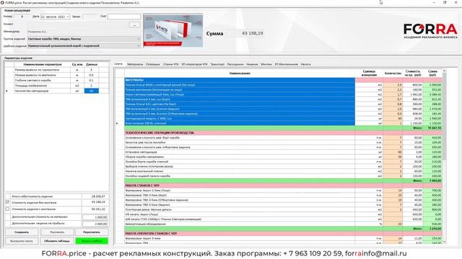This screenshot has width=462, height=259.
Task: Open the ЗП операторов ЧПУ tab
Action: pyautogui.click(x=194, y=64)
